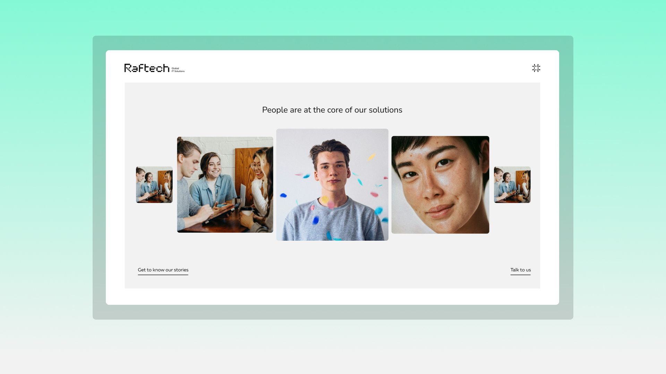Click the white card margin below the gray panel
The height and width of the screenshot is (374, 666).
(332, 297)
